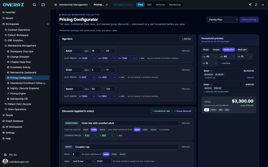Collapse the Workspaces section

coord(12,24)
